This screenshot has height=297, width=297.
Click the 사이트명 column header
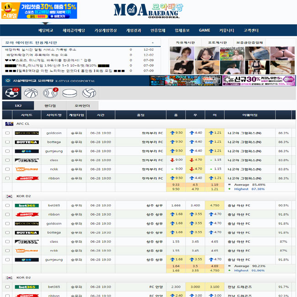54,115
